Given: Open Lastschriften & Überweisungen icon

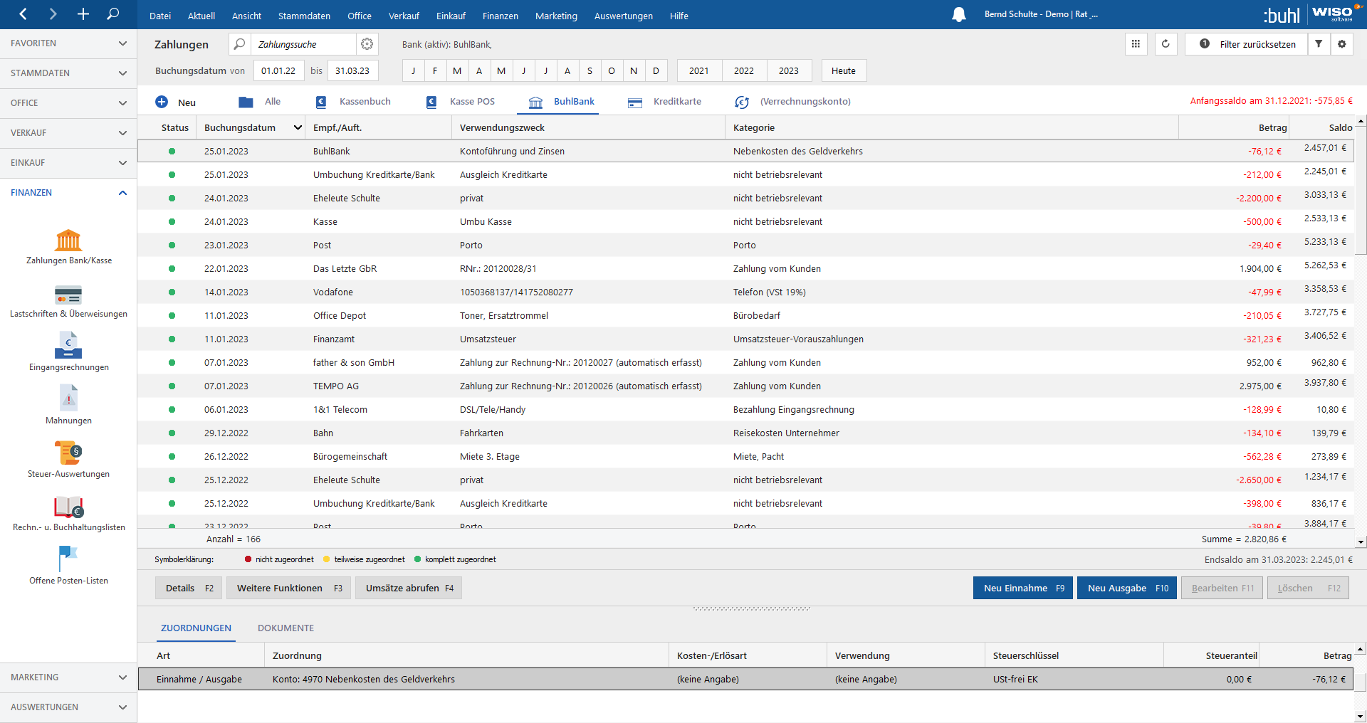Looking at the screenshot, I should point(68,295).
